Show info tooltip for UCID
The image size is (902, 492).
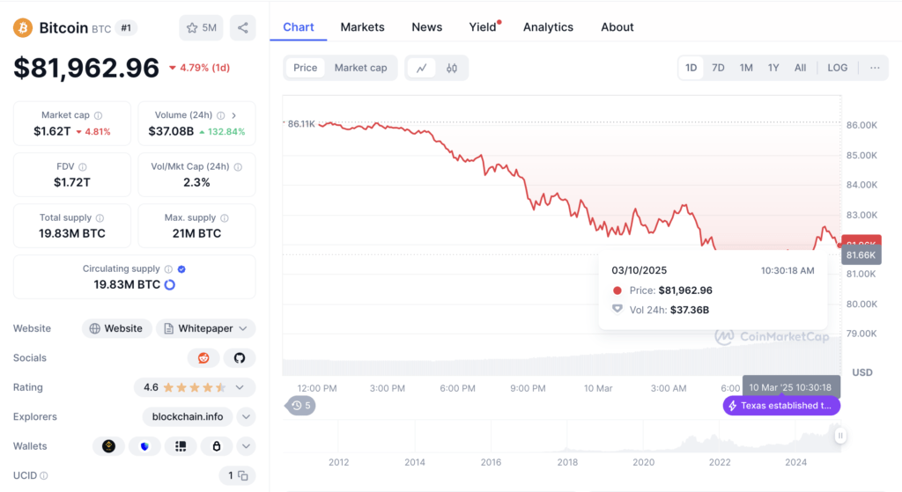[x=44, y=476]
